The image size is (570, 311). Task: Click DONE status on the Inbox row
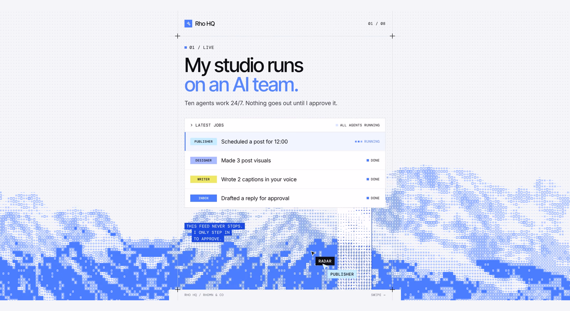(x=373, y=198)
